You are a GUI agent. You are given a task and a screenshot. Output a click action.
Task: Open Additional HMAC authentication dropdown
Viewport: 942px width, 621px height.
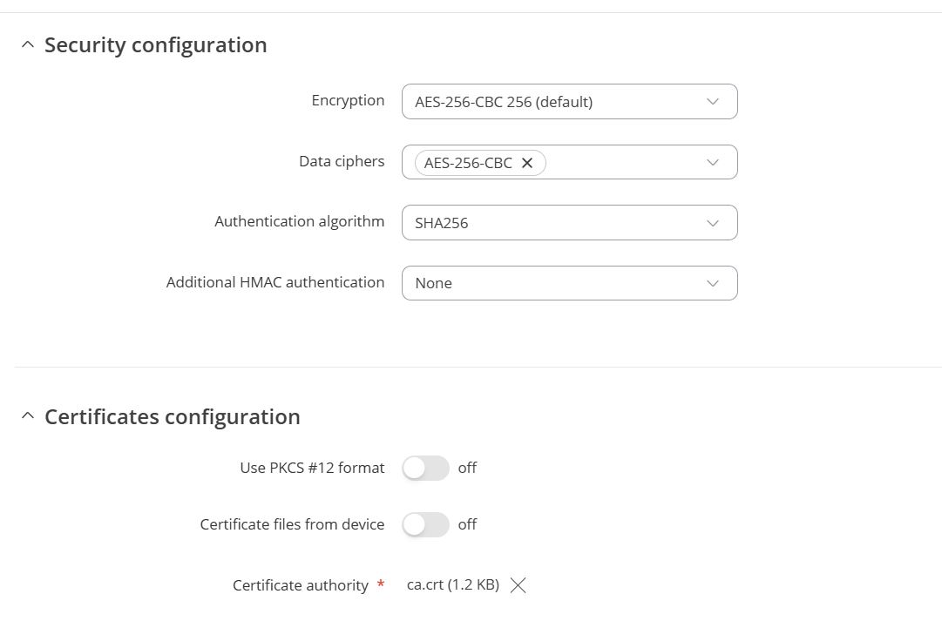569,283
